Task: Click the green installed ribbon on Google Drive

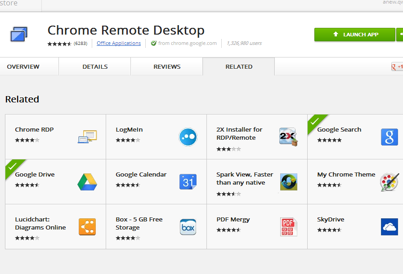Action: coord(13,167)
